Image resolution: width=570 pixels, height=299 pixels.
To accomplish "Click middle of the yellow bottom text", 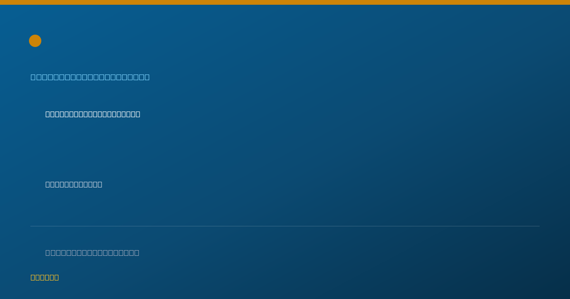I will [x=45, y=277].
